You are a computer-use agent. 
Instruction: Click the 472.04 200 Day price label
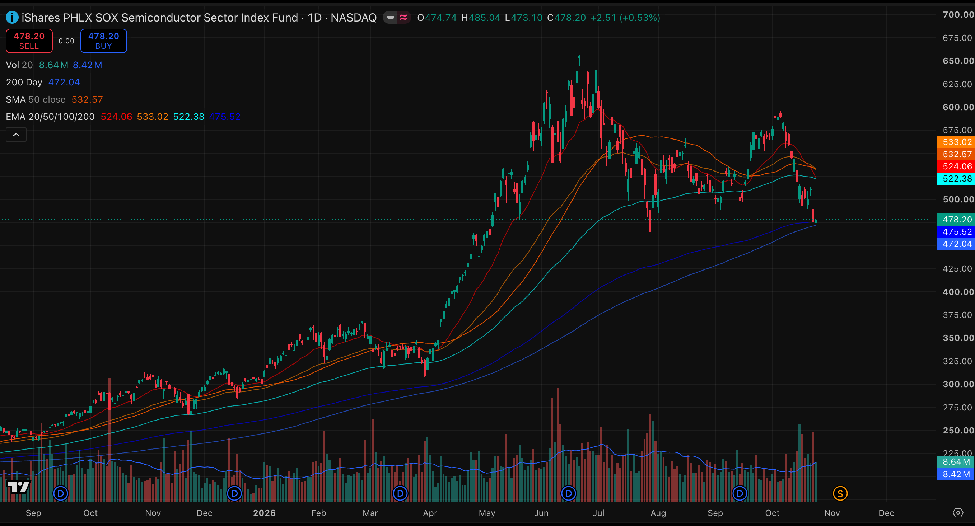(956, 244)
